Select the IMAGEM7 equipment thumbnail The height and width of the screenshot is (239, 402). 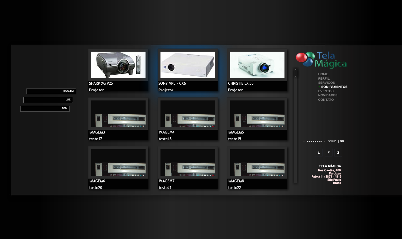click(x=188, y=162)
